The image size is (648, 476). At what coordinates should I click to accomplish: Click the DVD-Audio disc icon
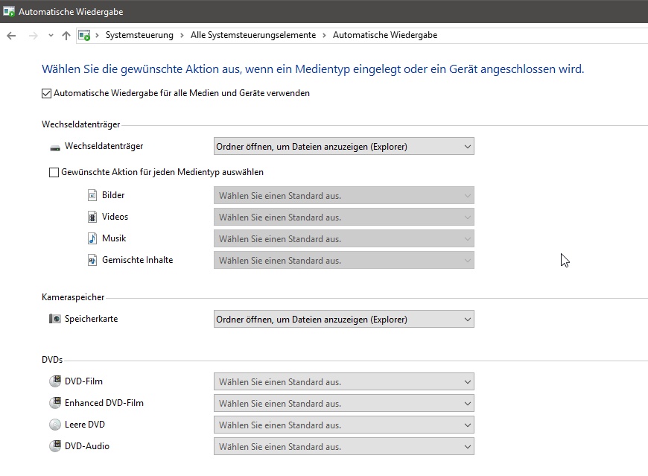pos(54,446)
